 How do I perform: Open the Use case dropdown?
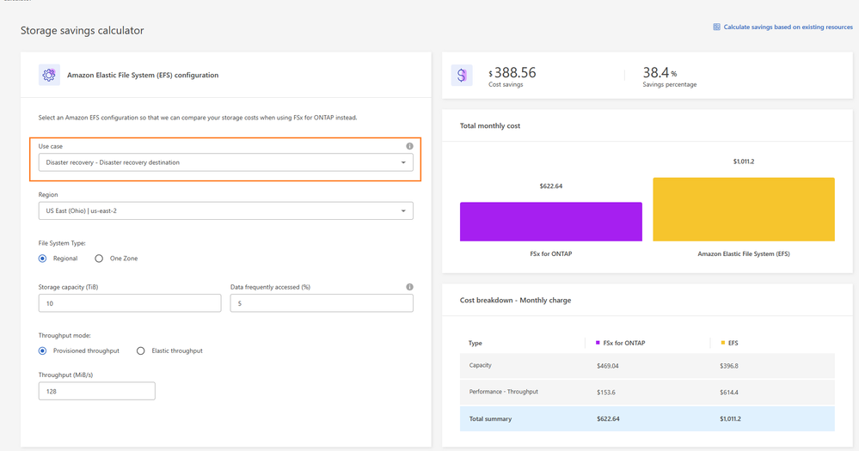pyautogui.click(x=225, y=162)
